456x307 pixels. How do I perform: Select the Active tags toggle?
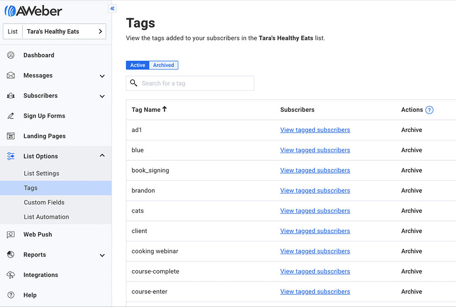(x=137, y=65)
